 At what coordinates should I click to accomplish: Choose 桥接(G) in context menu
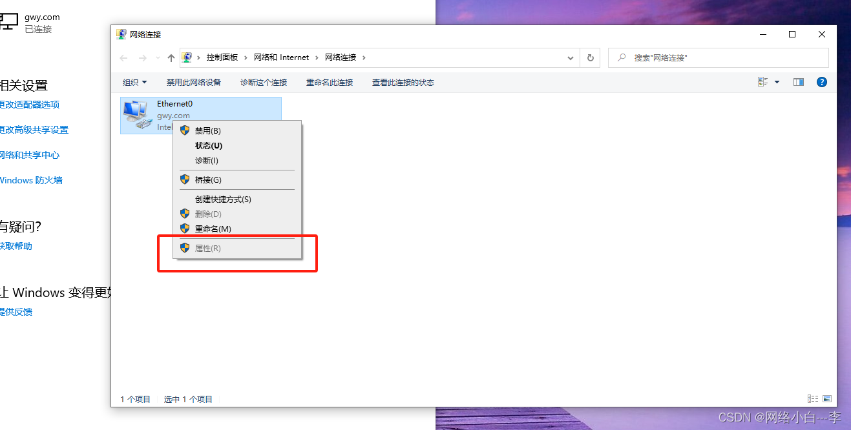[x=237, y=179]
